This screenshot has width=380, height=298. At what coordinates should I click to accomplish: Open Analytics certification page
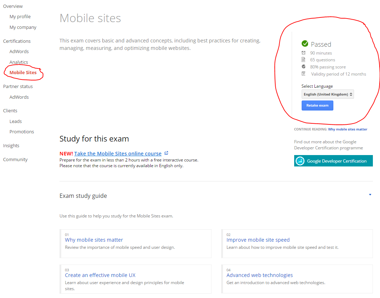click(19, 62)
